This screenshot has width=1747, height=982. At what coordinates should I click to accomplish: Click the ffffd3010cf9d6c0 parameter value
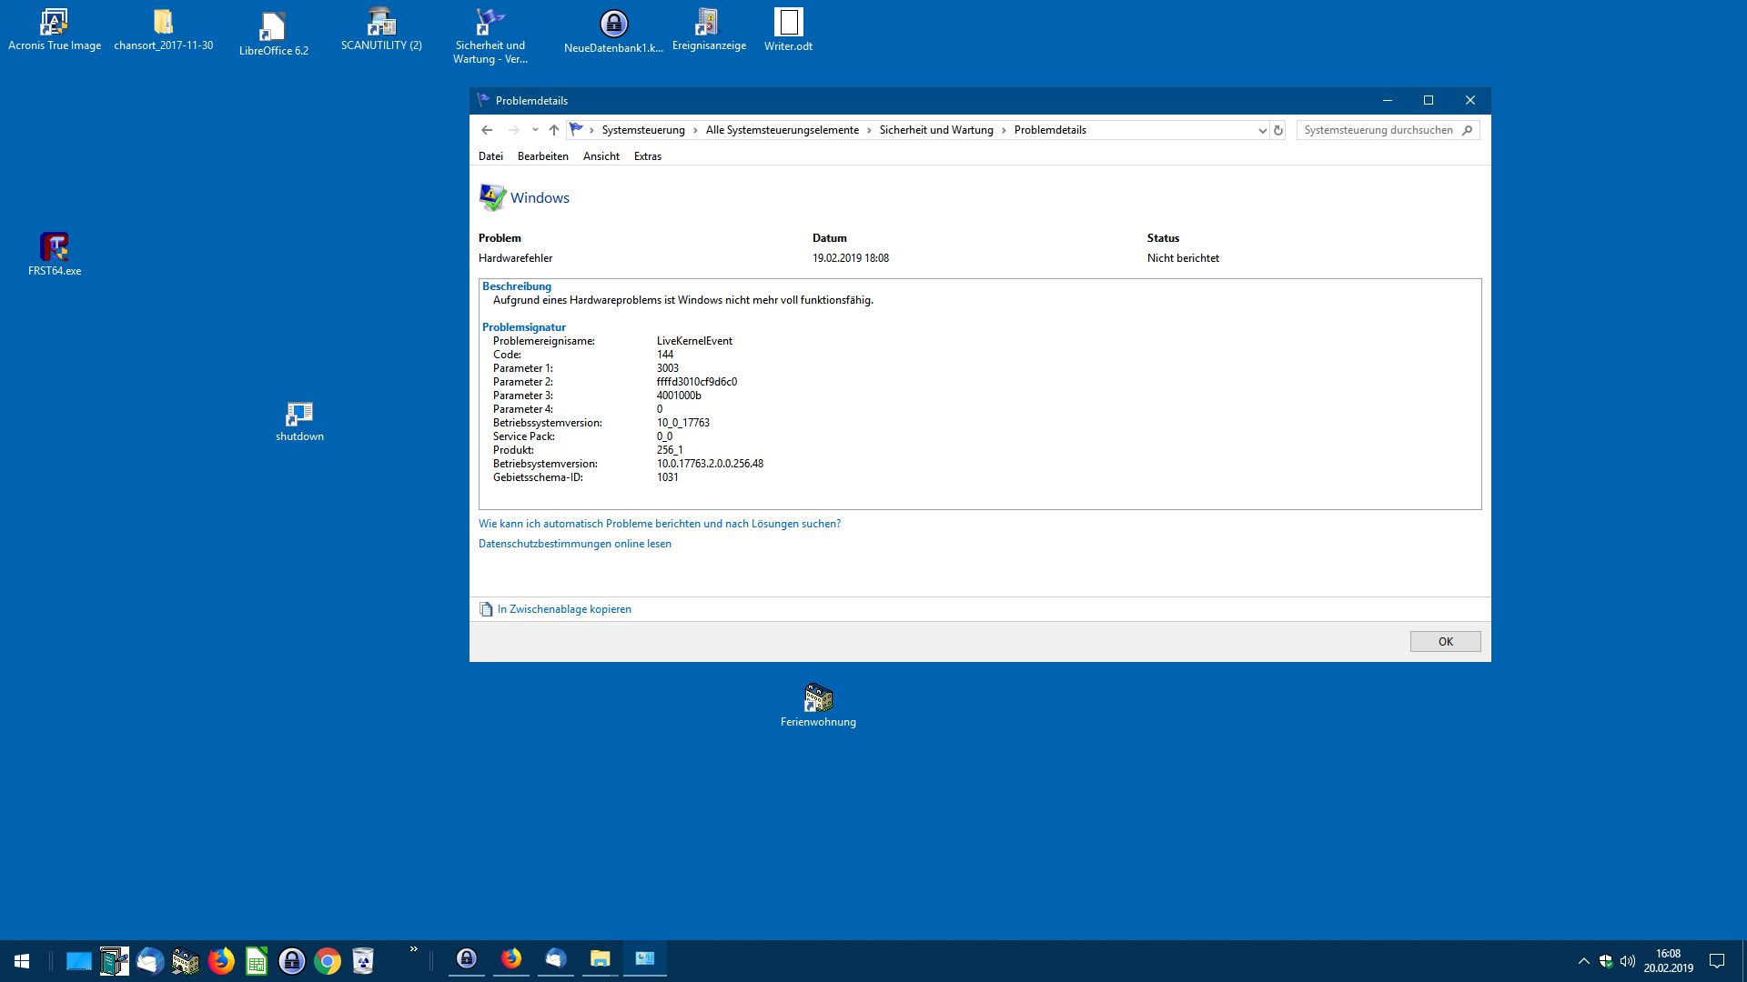697,382
